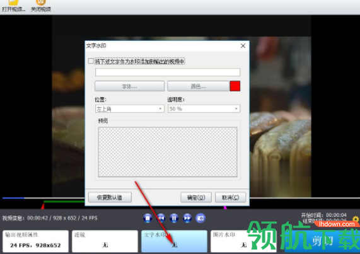
Task: Cancel the dialog with 取消(C)
Action: pos(230,197)
